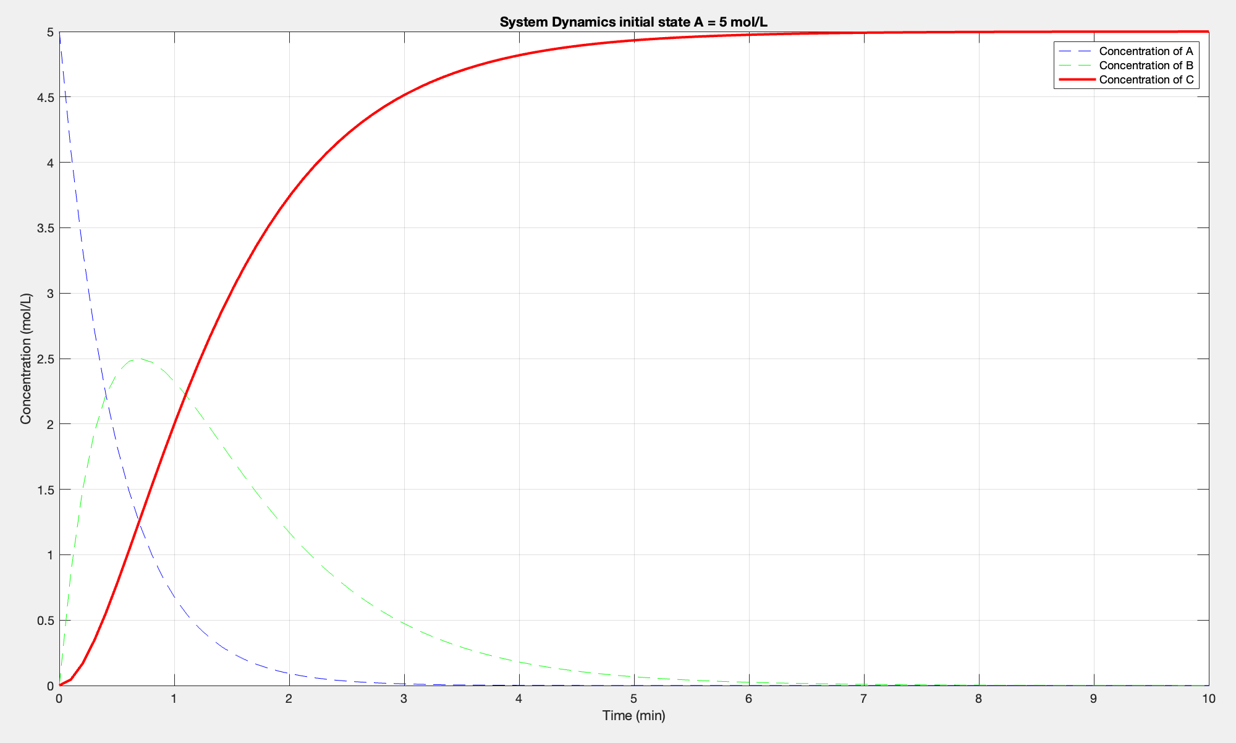Click y-axis tick label 2.5
Image resolution: width=1236 pixels, height=743 pixels.
tap(45, 359)
